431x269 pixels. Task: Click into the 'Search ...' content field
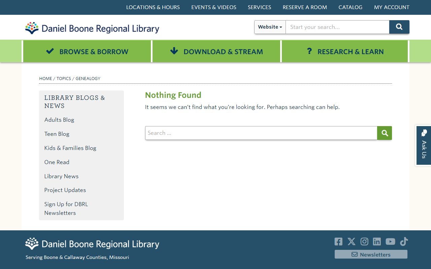pos(261,133)
